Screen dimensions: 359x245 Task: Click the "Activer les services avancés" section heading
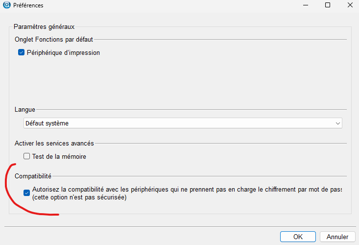pyautogui.click(x=54, y=143)
